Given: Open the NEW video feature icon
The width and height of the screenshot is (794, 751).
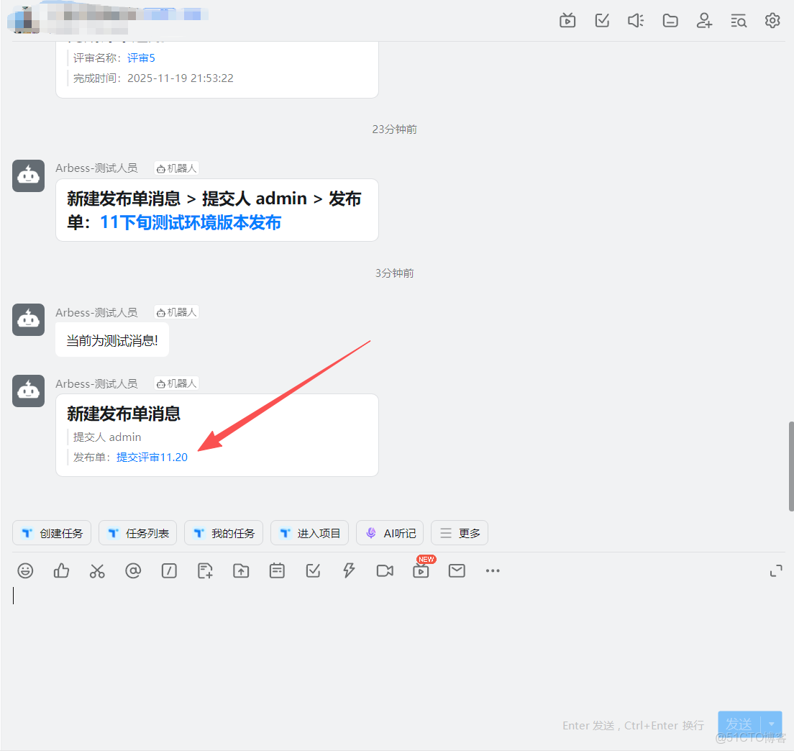Looking at the screenshot, I should (x=421, y=570).
